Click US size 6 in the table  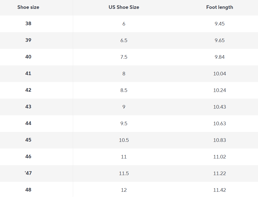click(x=124, y=24)
